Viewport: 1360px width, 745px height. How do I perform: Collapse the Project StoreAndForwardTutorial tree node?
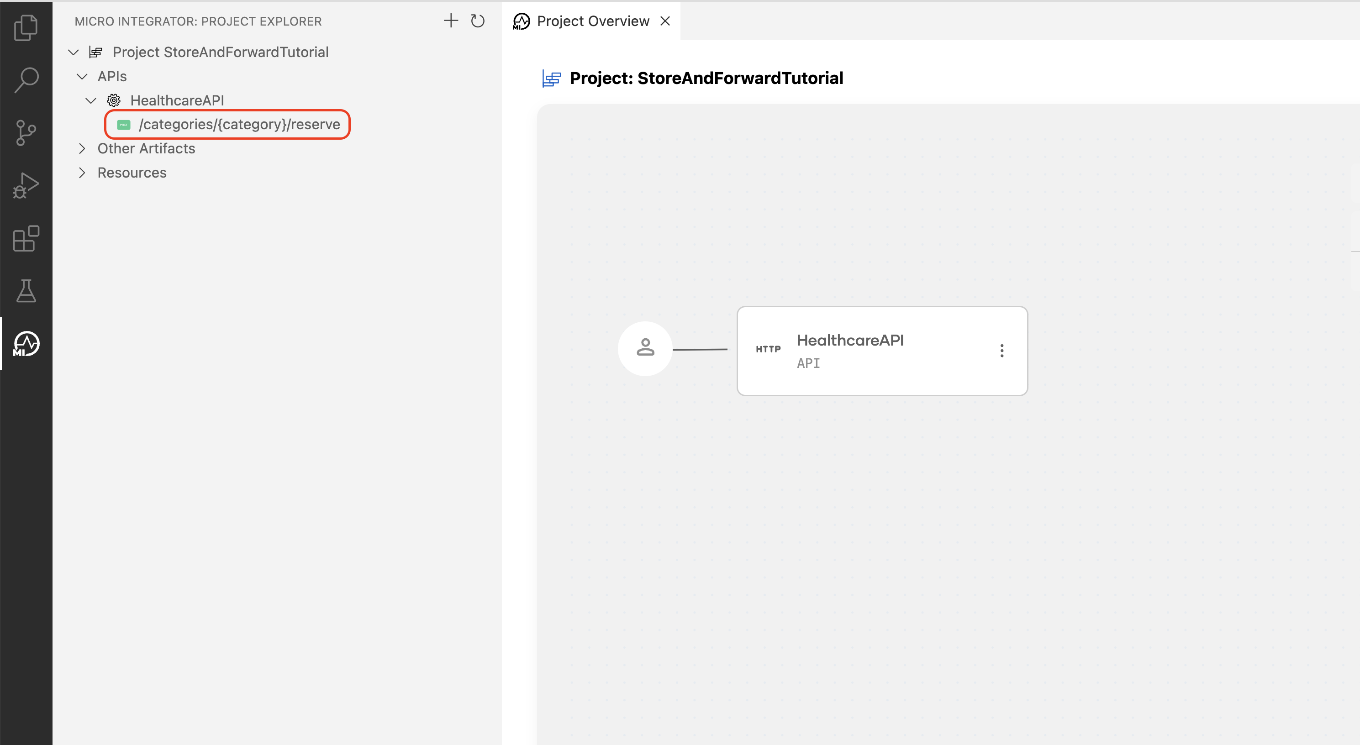74,52
